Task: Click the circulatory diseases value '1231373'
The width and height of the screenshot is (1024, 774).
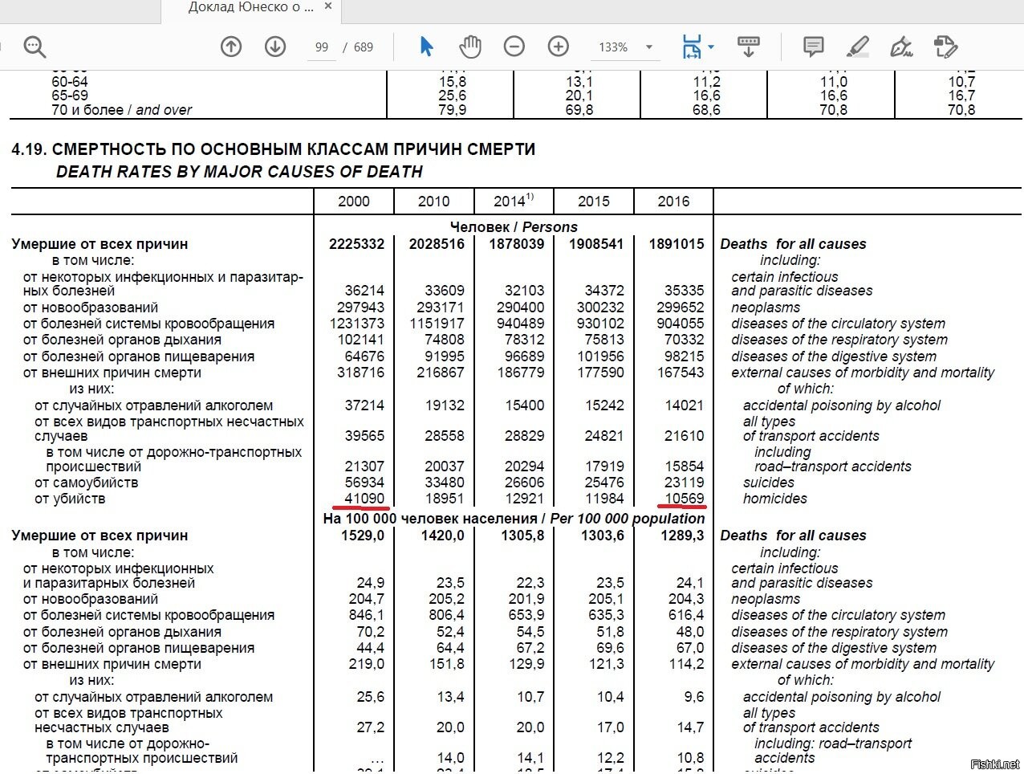Action: (356, 324)
